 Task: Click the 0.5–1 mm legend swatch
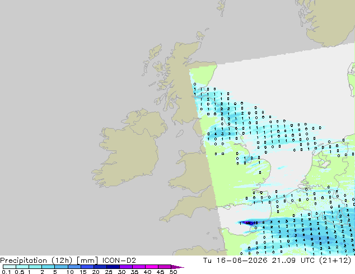(x=22, y=267)
